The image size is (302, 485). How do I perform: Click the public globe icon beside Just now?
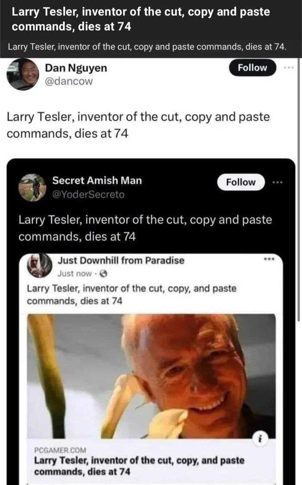pos(103,273)
